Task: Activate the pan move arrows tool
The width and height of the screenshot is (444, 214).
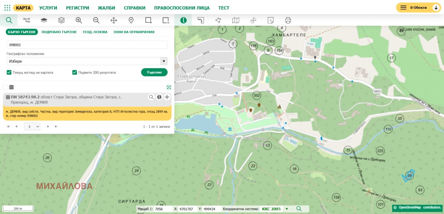Action: 113,20
